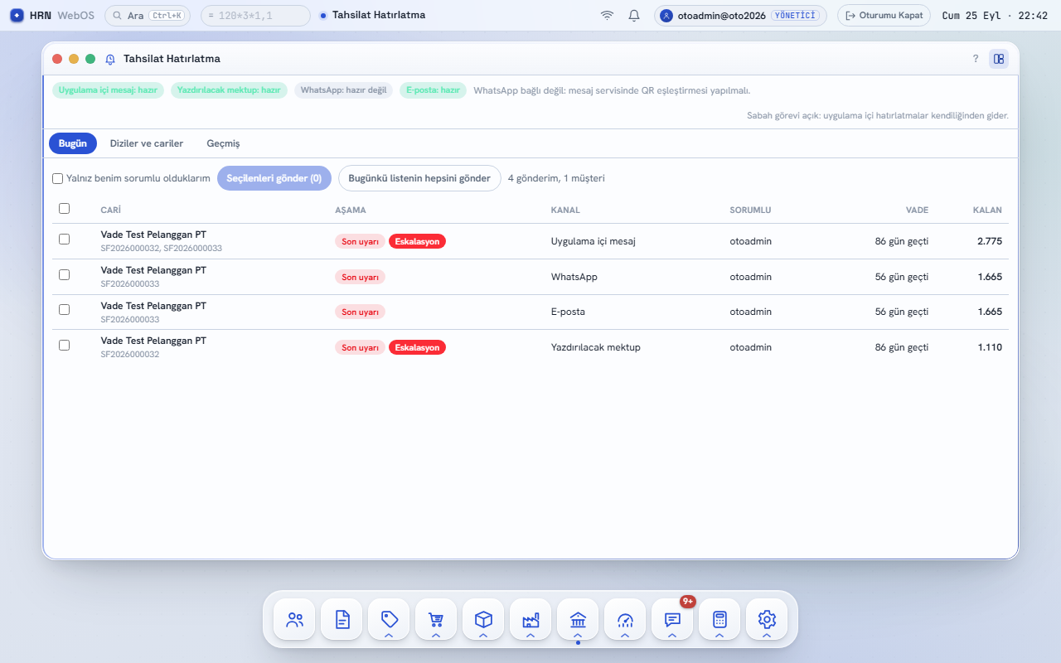Open the document dock icon
1061x663 pixels.
[342, 619]
